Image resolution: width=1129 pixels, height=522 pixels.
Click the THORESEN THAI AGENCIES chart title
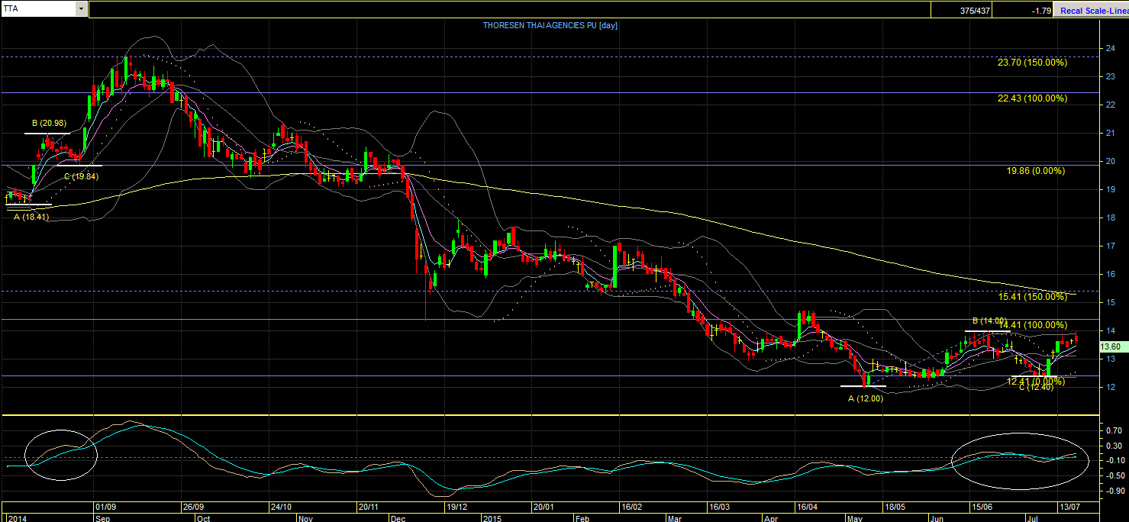point(550,25)
